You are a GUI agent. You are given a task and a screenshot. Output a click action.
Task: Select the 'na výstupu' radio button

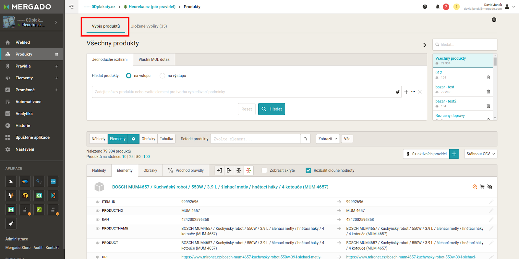[x=163, y=76]
